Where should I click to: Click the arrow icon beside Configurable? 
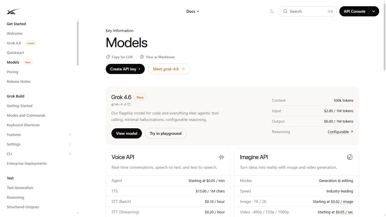click(x=352, y=132)
